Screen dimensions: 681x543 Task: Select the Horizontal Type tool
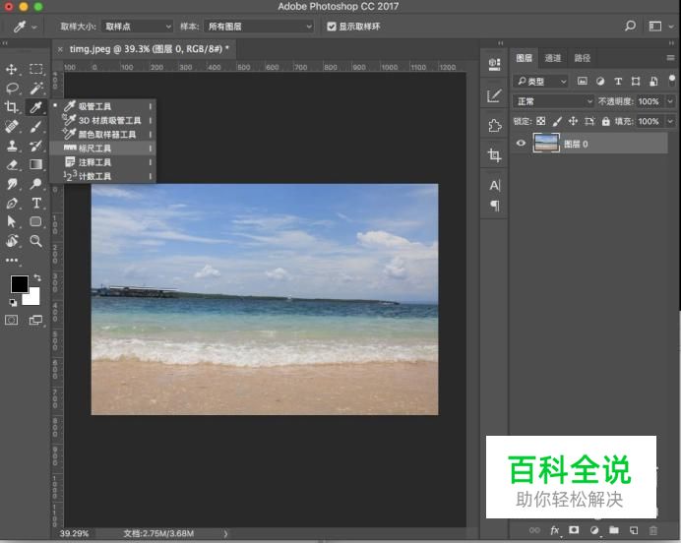click(x=36, y=203)
